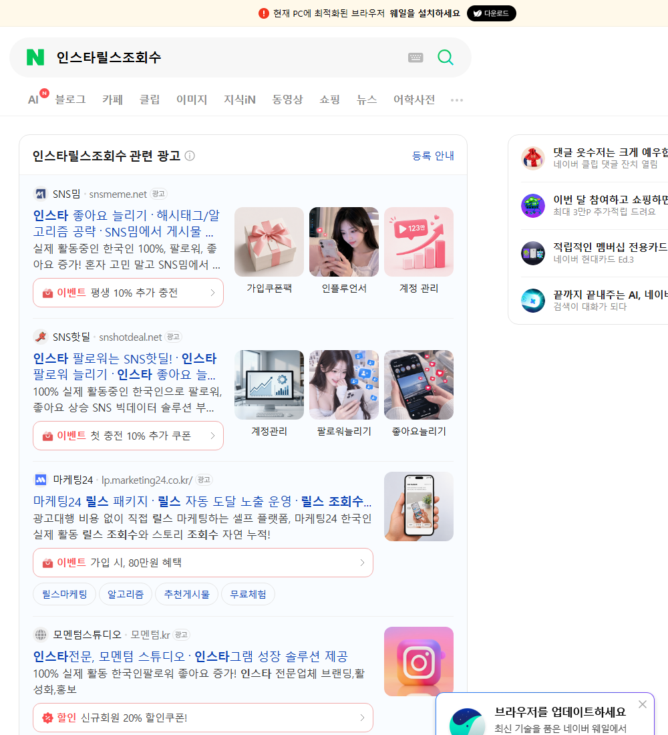This screenshot has width=668, height=735.
Task: Switch to the 동영상 tab
Action: (287, 100)
